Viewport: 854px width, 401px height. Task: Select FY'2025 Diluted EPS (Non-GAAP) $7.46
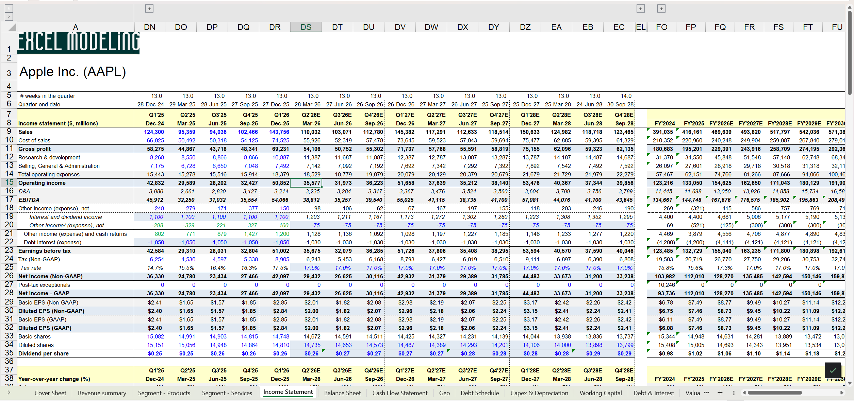(691, 311)
